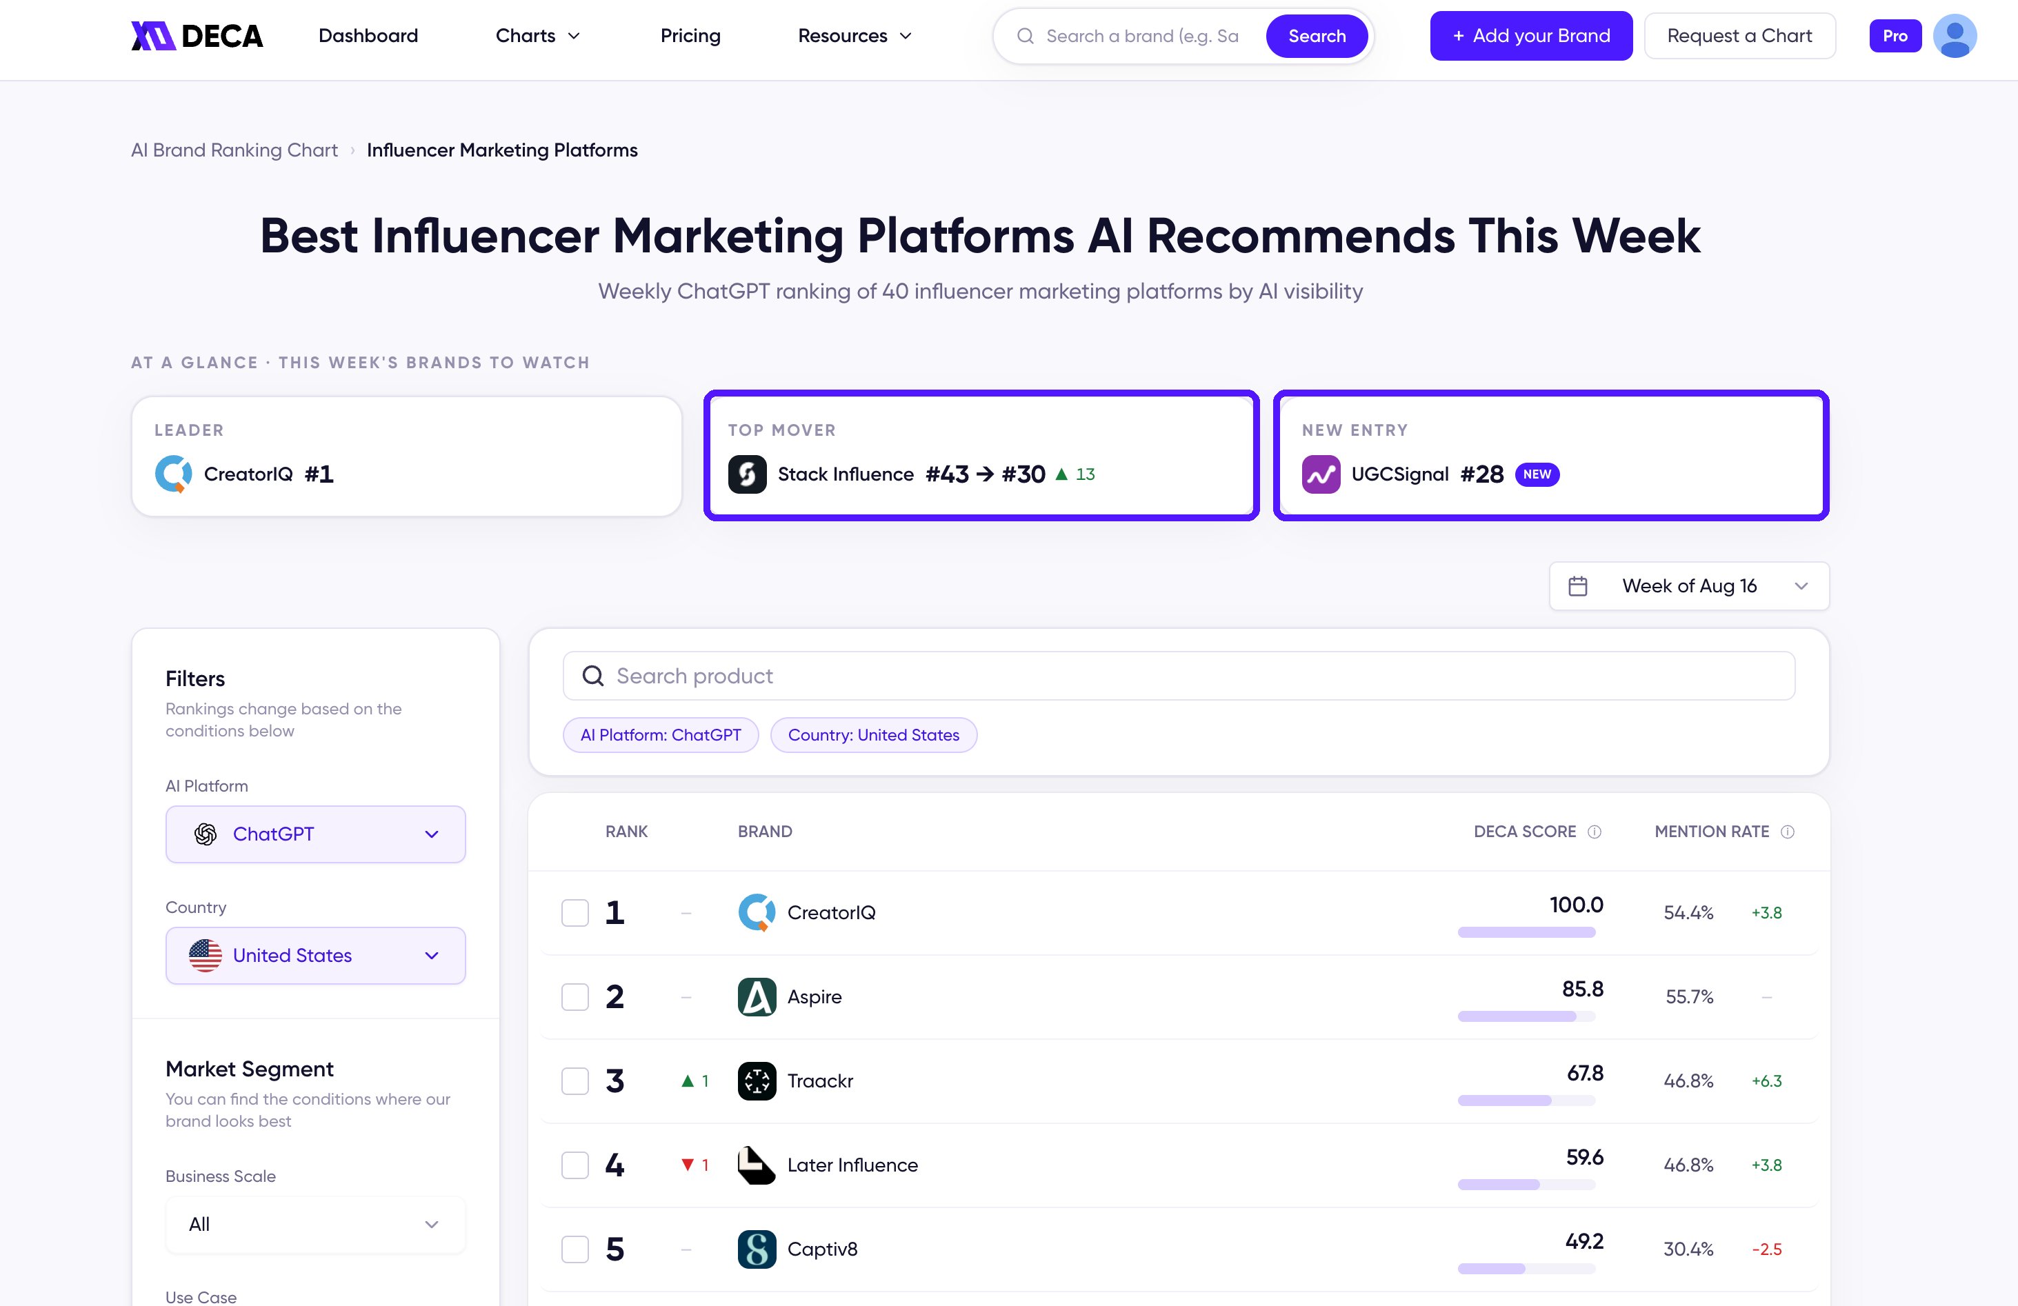Tick the CreatorIQ row checkbox
Screen dimensions: 2018x1306
click(x=575, y=913)
